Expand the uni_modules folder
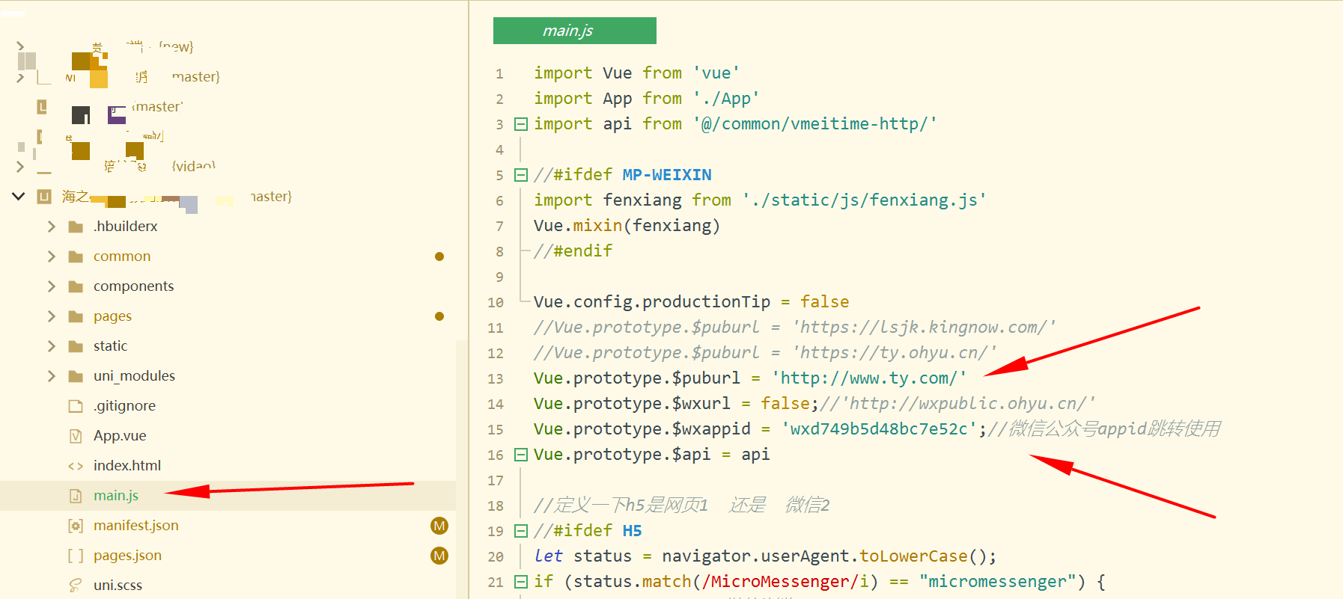1343x599 pixels. click(x=52, y=376)
